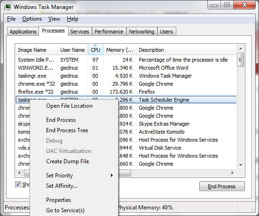259x216 pixels.
Task: Maximize the Task Manager window
Action: coord(227,5)
